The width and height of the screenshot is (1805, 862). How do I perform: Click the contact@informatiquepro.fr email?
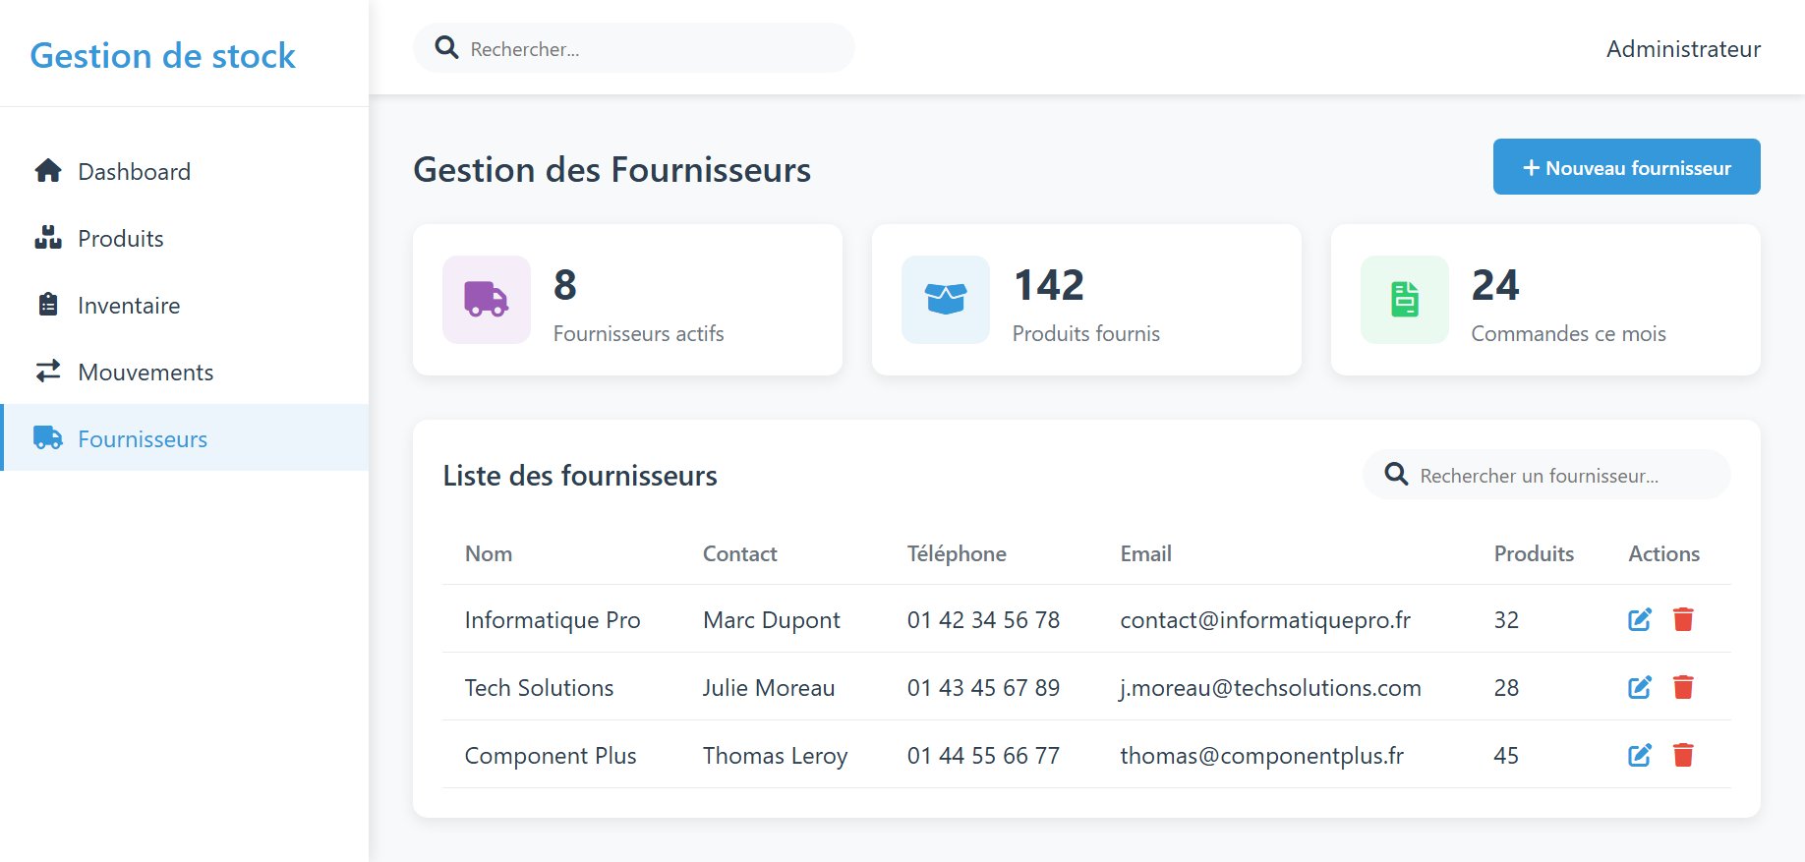[x=1264, y=620]
